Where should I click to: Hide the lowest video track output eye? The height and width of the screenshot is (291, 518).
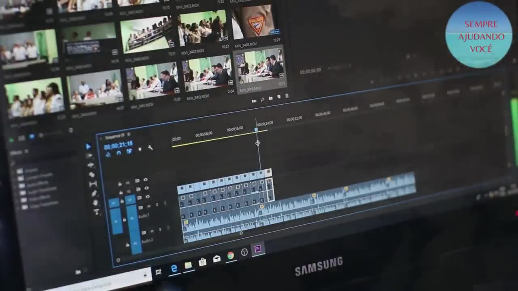148,196
